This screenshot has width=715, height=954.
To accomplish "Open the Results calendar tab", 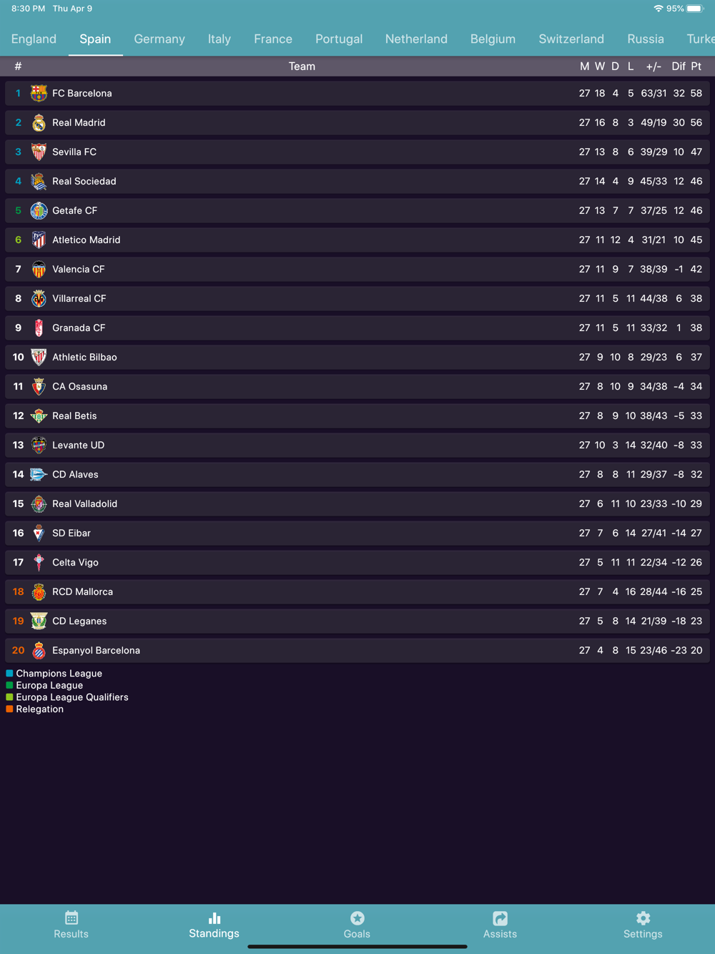I will click(71, 925).
